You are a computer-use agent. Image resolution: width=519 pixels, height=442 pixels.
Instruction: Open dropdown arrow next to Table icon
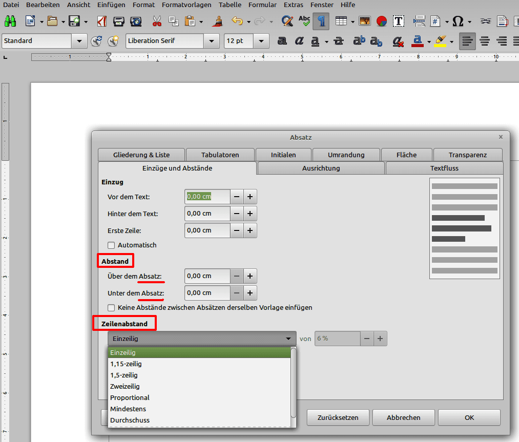pyautogui.click(x=352, y=22)
